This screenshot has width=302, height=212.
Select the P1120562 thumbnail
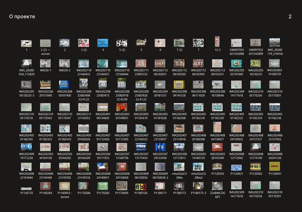pyautogui.click(x=256, y=166)
